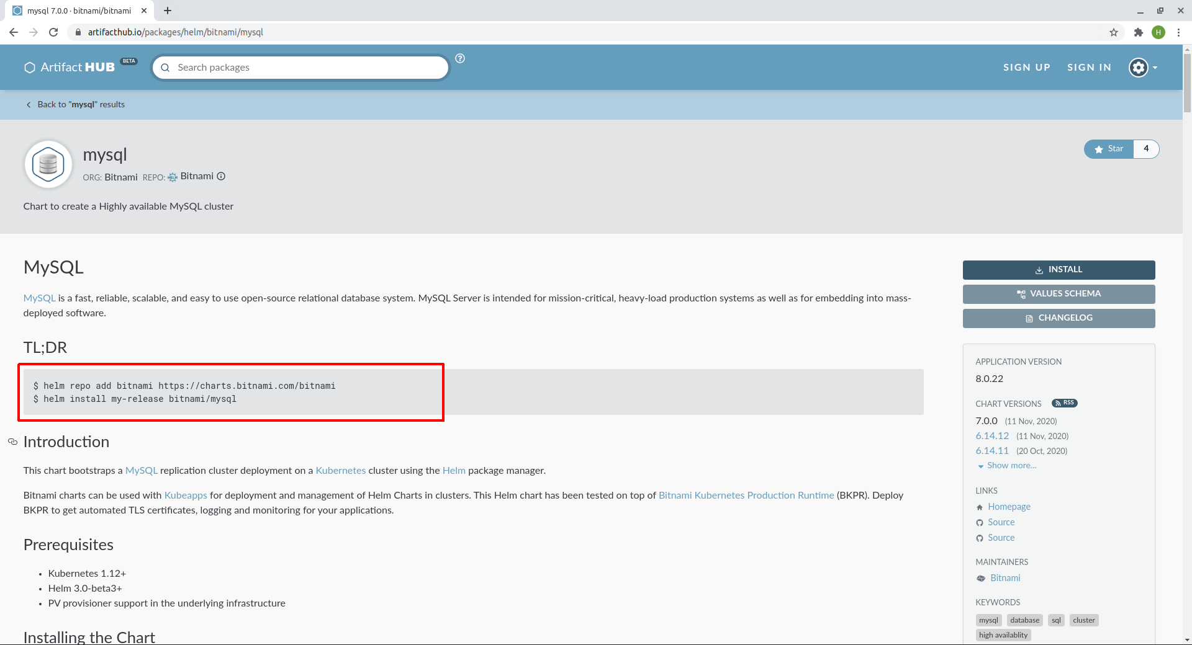Viewport: 1192px width, 645px height.
Task: Click the current version 7.0.0
Action: point(987,421)
